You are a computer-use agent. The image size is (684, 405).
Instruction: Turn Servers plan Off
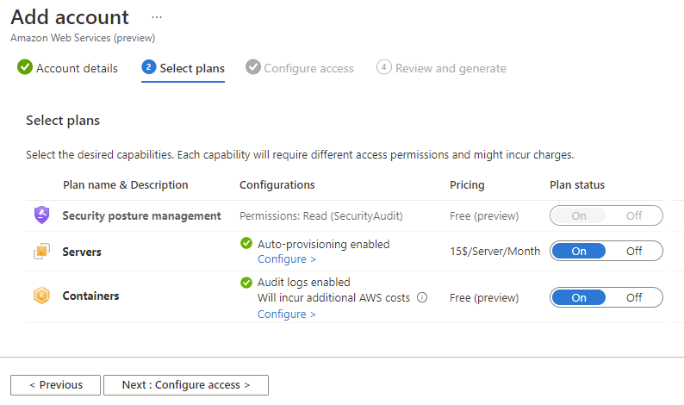(634, 251)
